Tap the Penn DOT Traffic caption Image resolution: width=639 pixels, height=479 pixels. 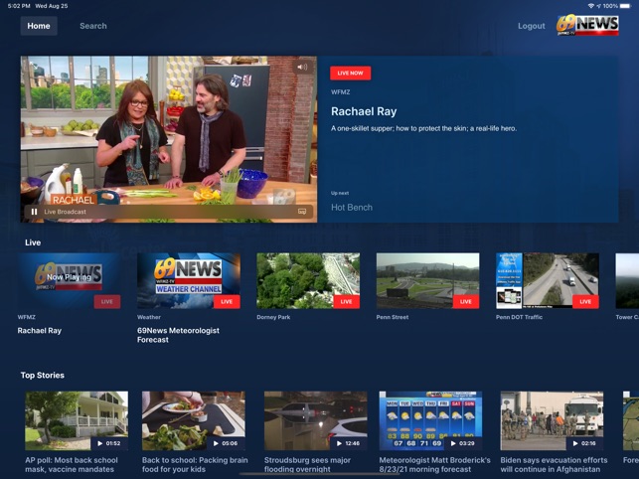click(519, 317)
